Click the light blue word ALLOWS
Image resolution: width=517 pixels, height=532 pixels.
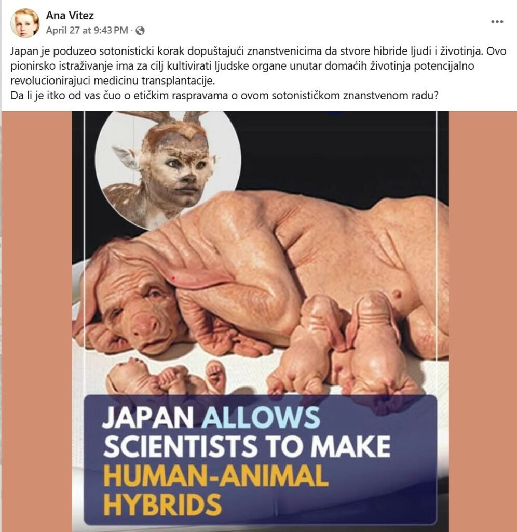[x=261, y=417]
